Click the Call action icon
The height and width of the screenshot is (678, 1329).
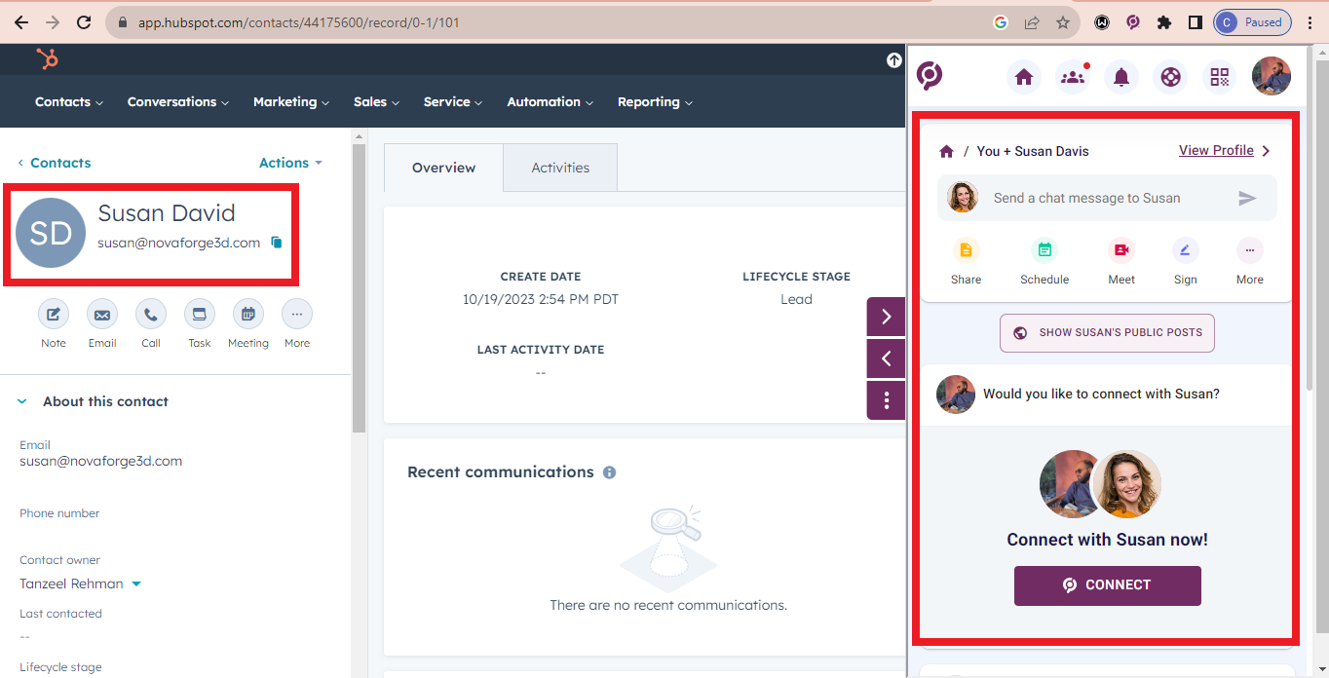151,314
